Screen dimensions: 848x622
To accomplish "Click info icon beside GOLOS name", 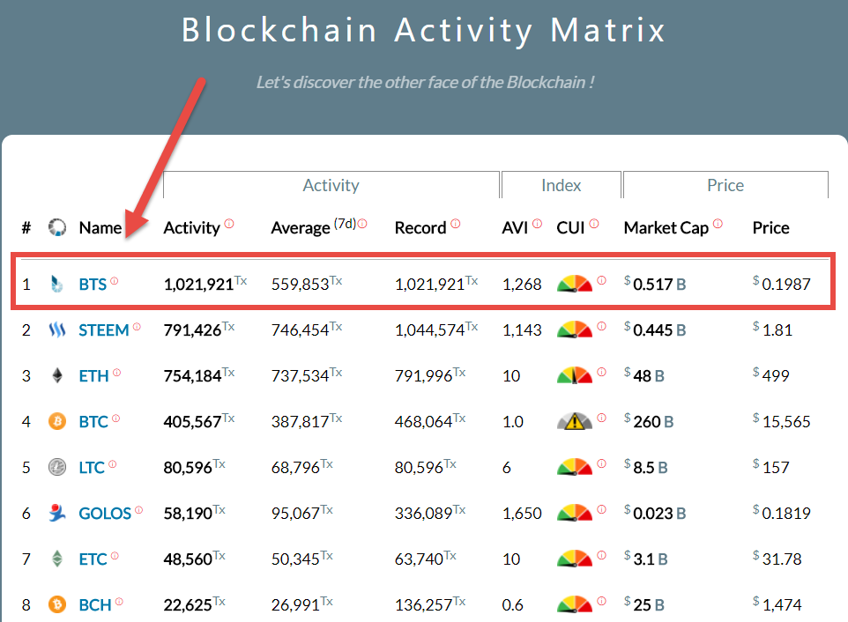I will (139, 509).
